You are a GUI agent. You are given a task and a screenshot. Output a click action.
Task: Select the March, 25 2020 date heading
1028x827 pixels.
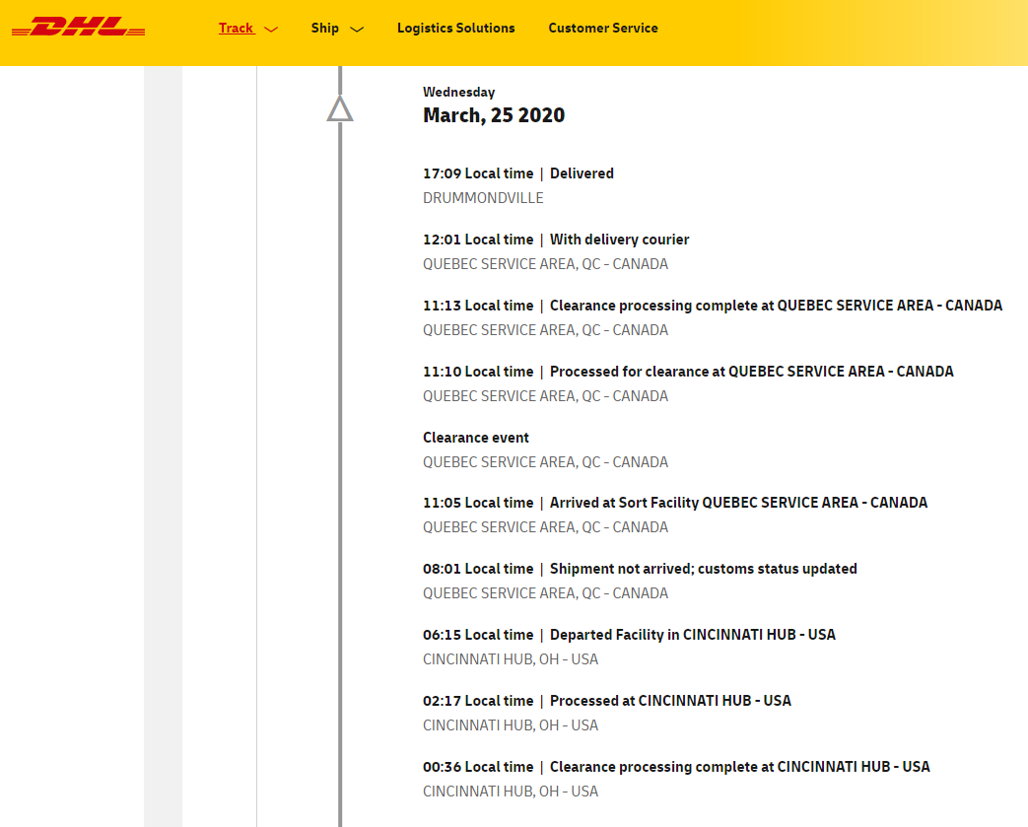tap(494, 115)
